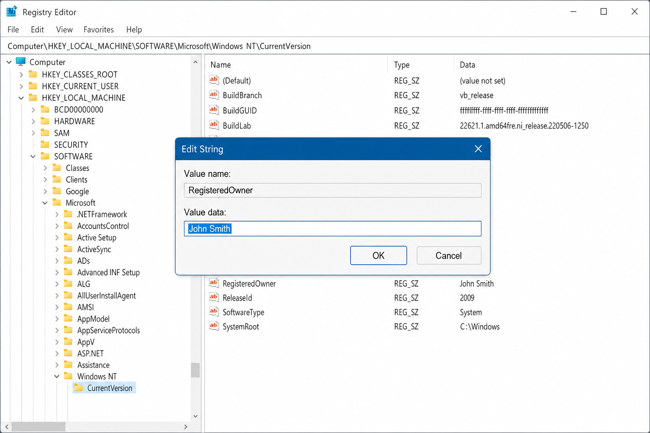
Task: Click the HKEY_CURRENT_USER folder icon
Action: click(33, 86)
